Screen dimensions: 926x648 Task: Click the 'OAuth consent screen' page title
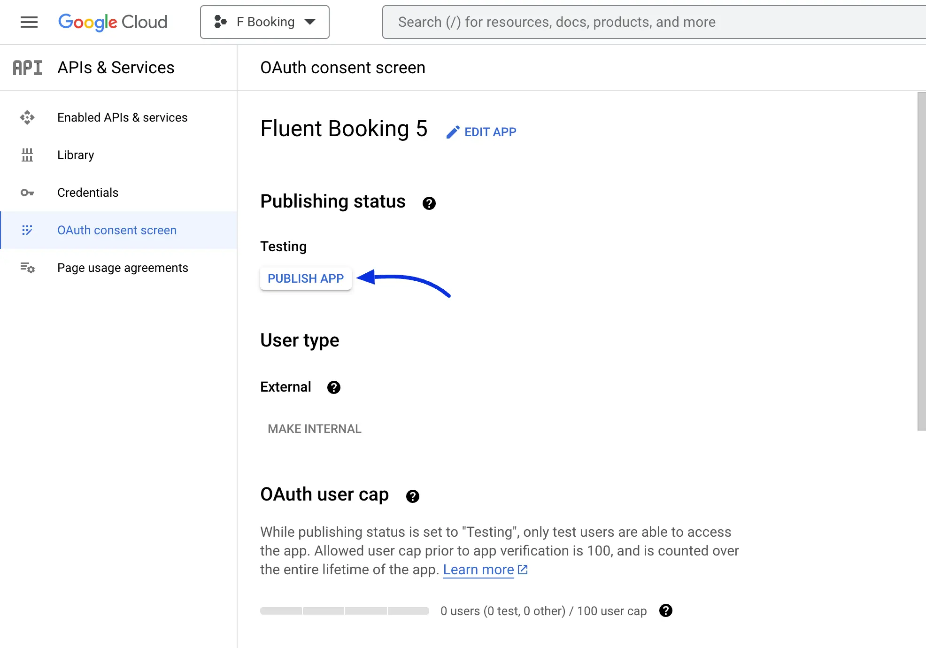pos(343,68)
